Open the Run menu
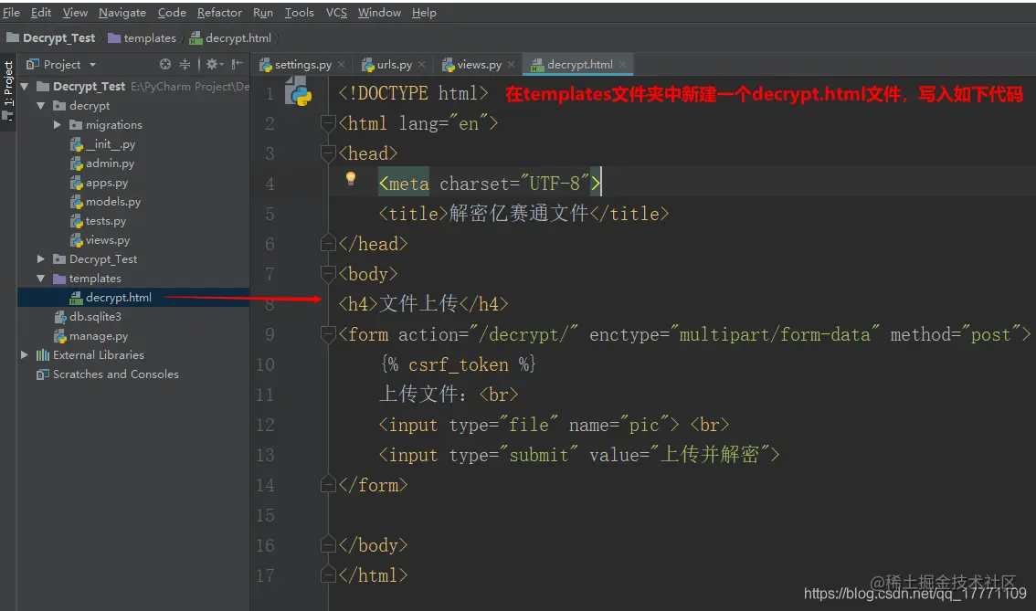This screenshot has height=611, width=1036. [x=262, y=13]
